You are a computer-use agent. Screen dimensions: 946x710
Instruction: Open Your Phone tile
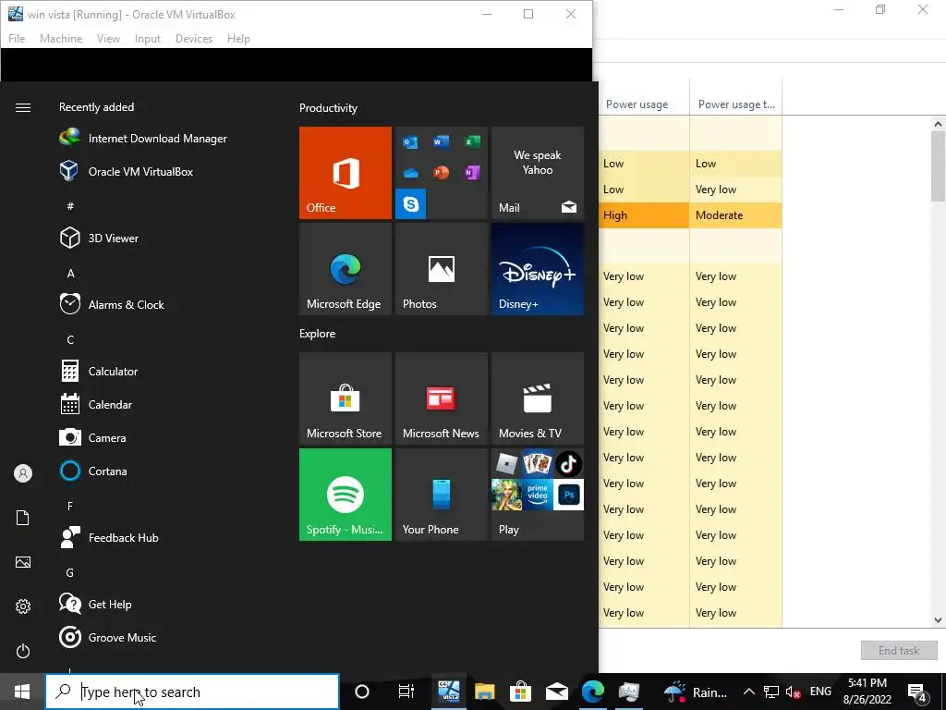(x=441, y=495)
